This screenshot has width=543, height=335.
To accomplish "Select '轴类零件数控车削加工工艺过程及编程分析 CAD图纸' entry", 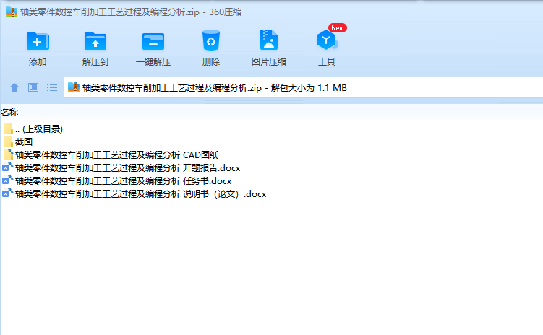I will tap(116, 155).
